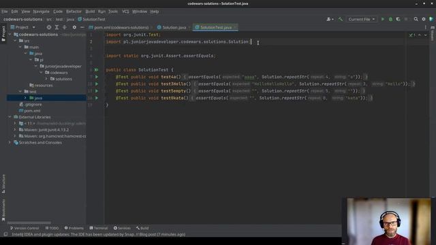Click the Debug bug icon in toolbar
The image size is (436, 245).
390,19
